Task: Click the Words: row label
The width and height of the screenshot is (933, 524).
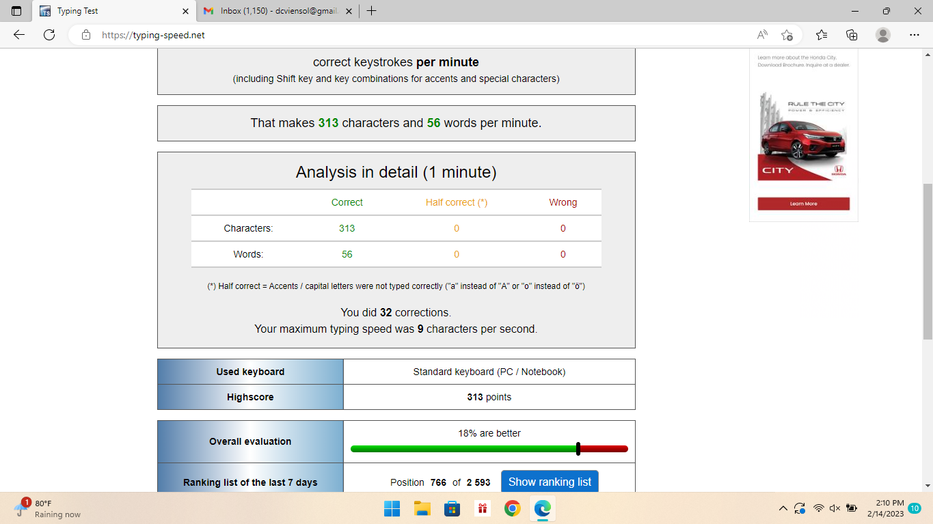Action: pyautogui.click(x=248, y=254)
